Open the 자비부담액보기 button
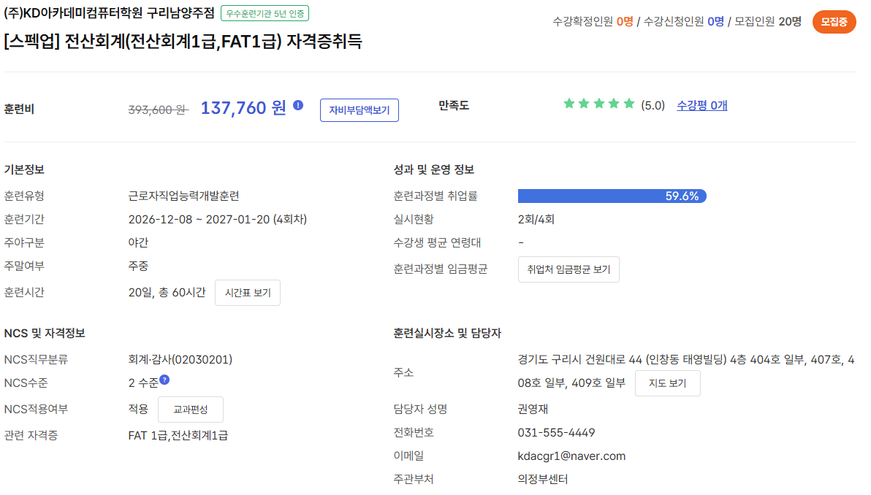The image size is (871, 495). click(360, 110)
